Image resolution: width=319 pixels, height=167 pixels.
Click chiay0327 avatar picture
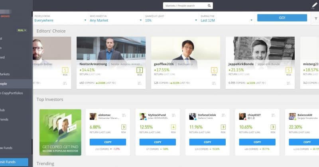pyautogui.click(x=242, y=117)
